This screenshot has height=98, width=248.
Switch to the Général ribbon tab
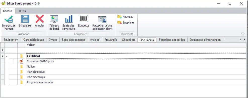[8, 11]
